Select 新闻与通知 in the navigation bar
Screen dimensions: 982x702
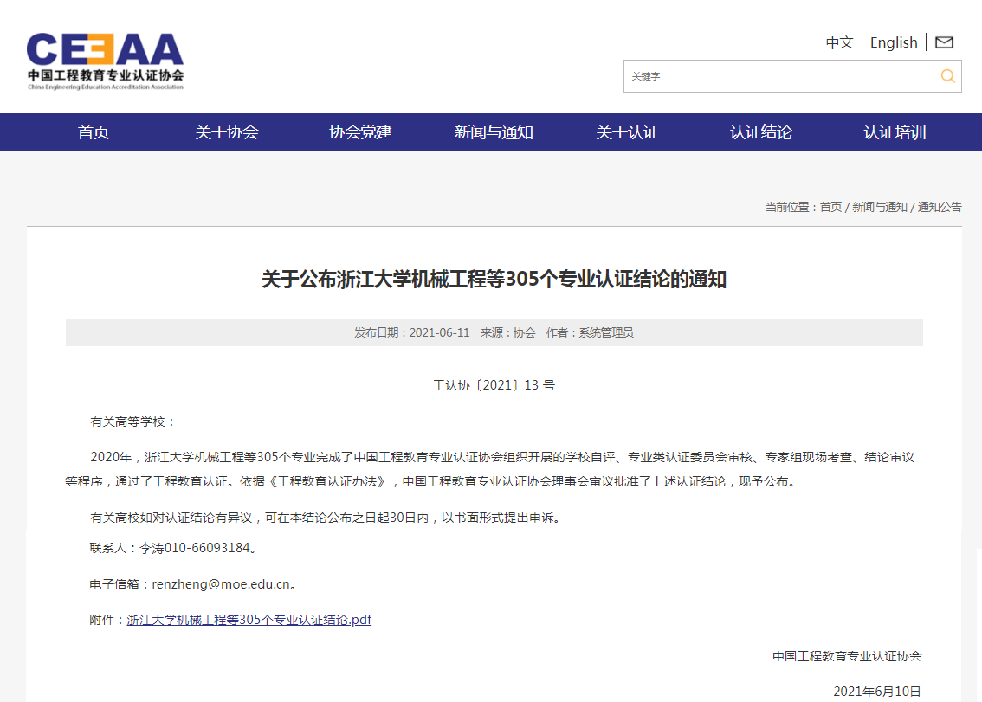tap(493, 132)
